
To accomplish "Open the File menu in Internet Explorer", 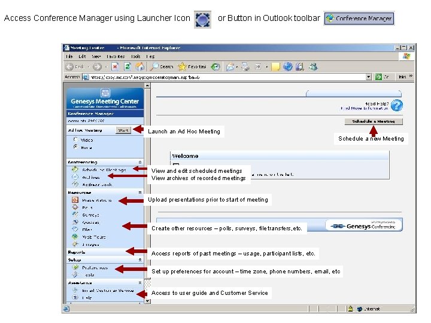I will (69, 56).
